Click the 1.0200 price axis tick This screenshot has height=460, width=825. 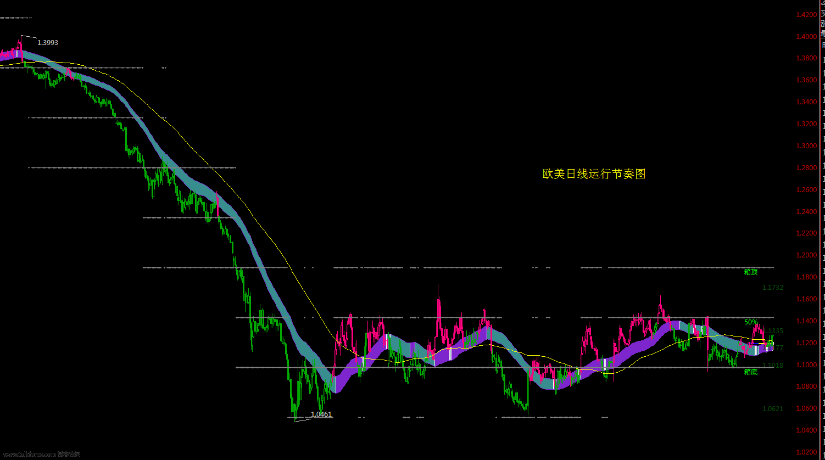point(806,452)
